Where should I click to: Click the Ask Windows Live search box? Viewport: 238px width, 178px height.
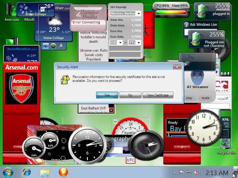point(187,32)
